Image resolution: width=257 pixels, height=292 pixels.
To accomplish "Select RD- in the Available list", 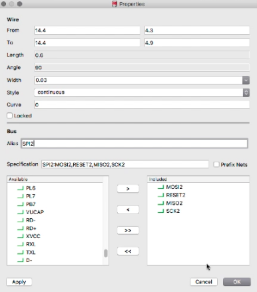I will pyautogui.click(x=31, y=220).
